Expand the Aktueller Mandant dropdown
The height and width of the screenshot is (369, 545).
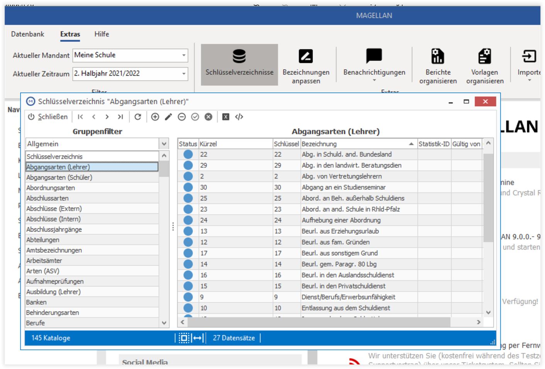(184, 55)
